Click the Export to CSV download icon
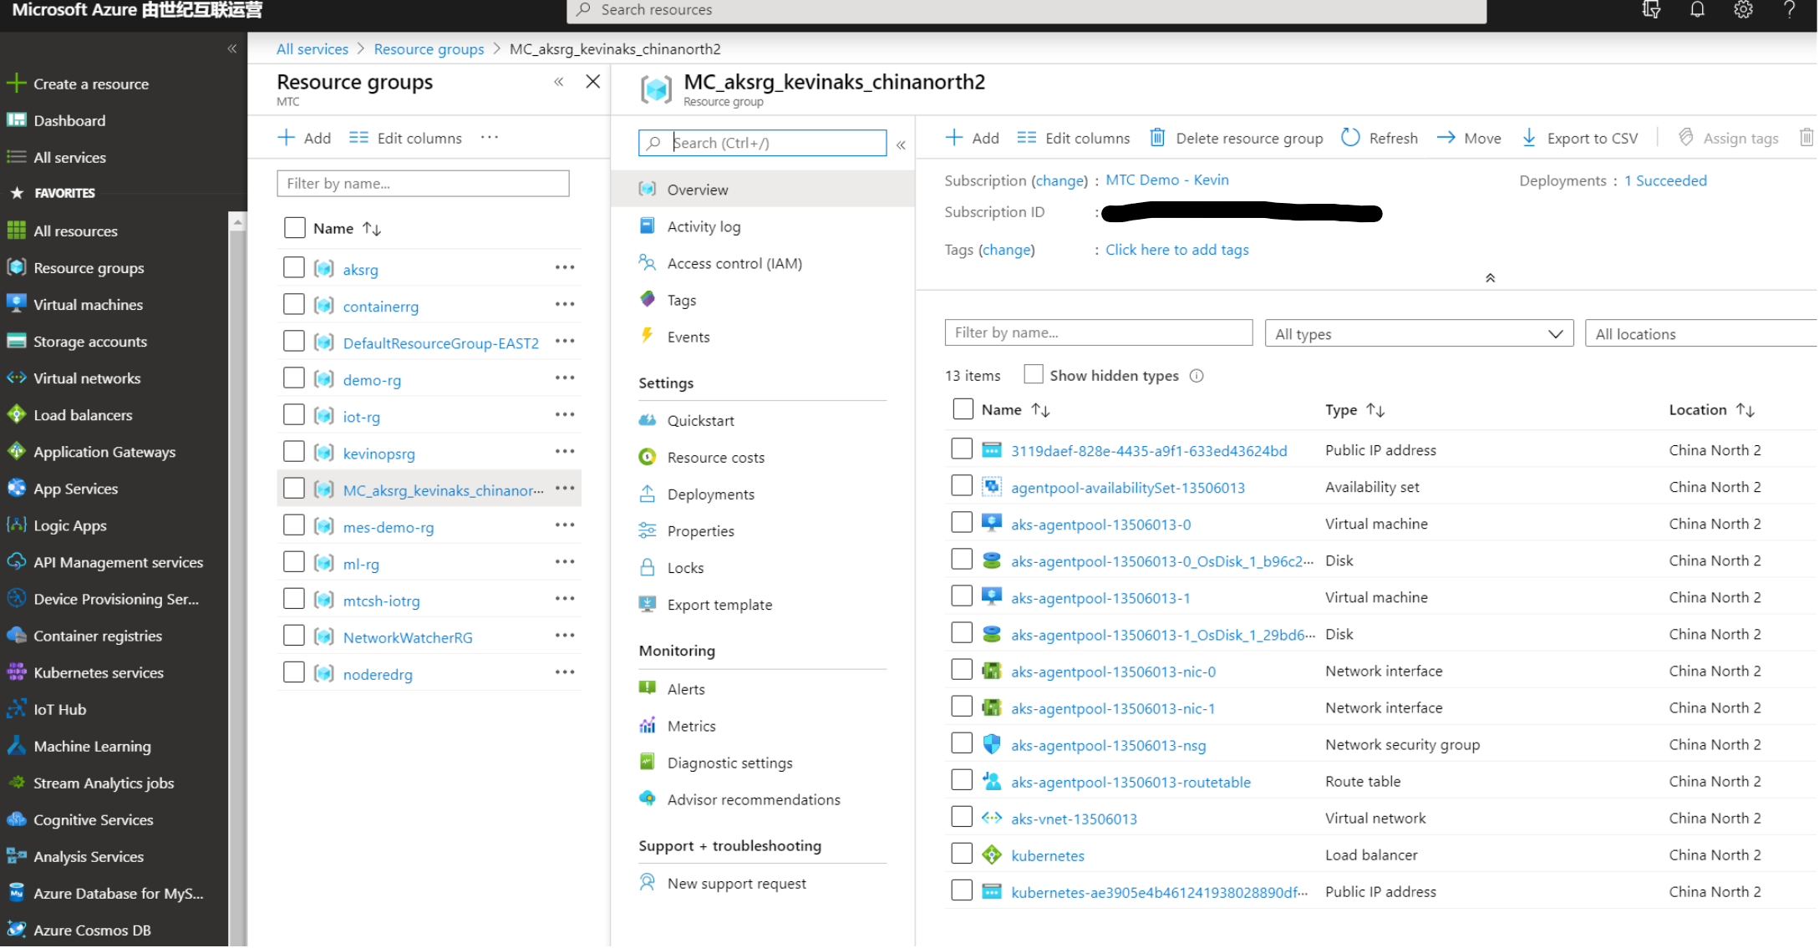The image size is (1819, 948). 1528,138
